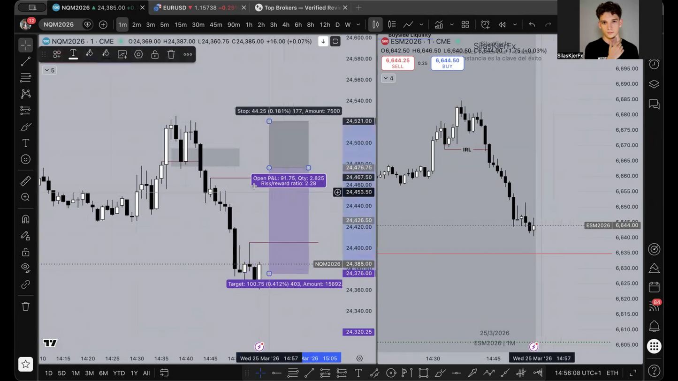Select the Zoom In tool
This screenshot has width=678, height=381.
point(26,197)
